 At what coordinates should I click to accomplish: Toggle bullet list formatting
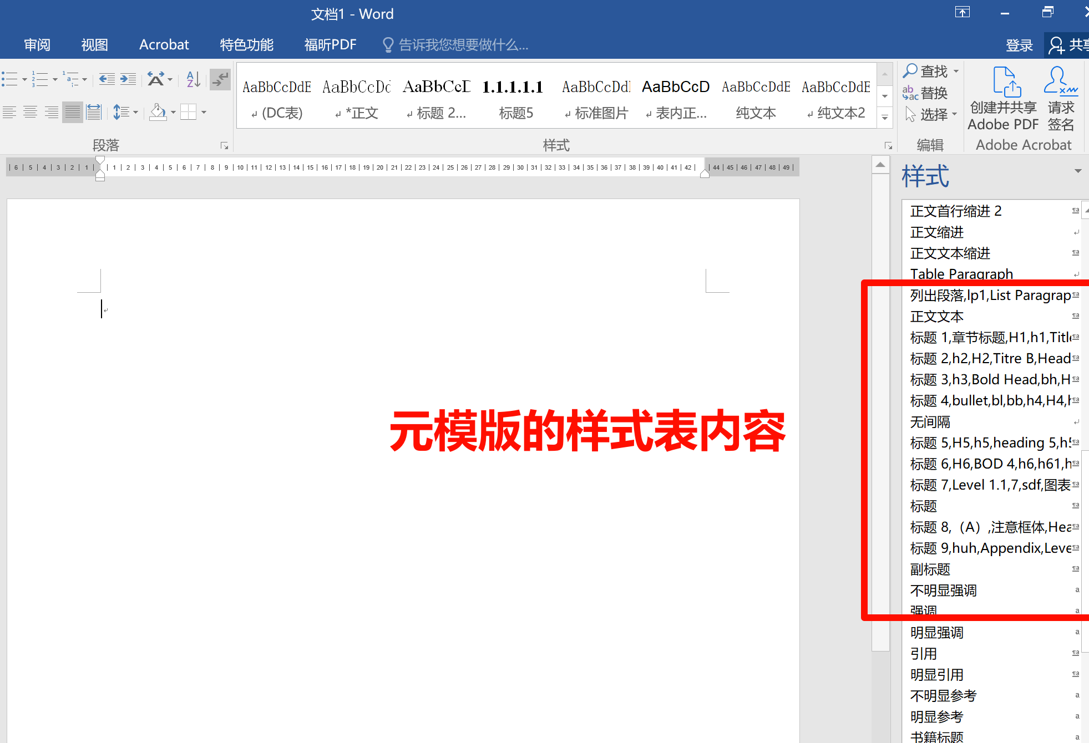[x=9, y=79]
